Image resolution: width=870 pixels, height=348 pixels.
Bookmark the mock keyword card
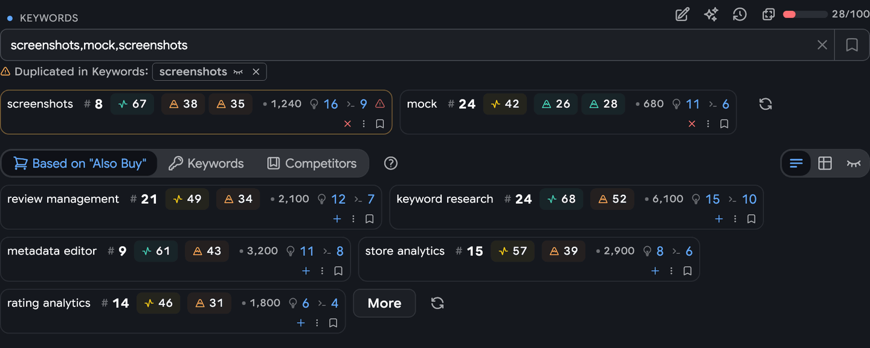tap(724, 124)
